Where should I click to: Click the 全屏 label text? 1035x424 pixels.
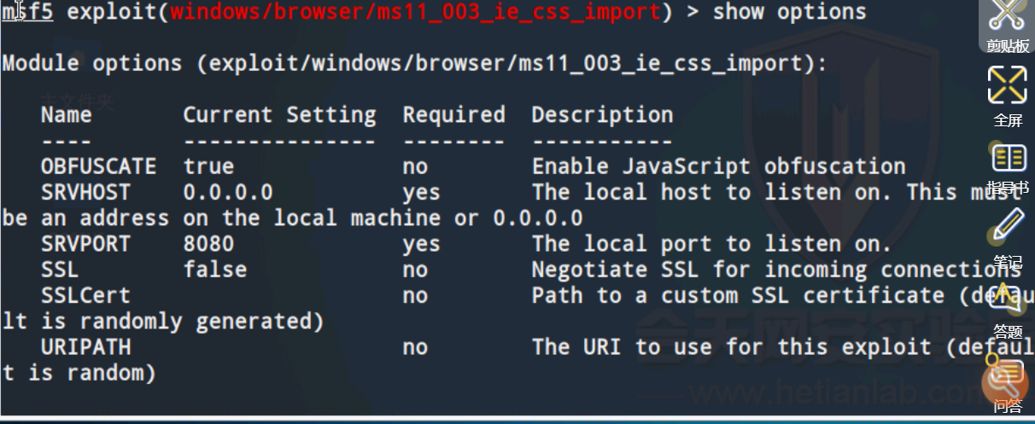pyautogui.click(x=1008, y=120)
